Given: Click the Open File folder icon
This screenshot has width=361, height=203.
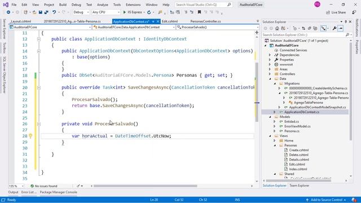Looking at the screenshot, I should (34, 12).
